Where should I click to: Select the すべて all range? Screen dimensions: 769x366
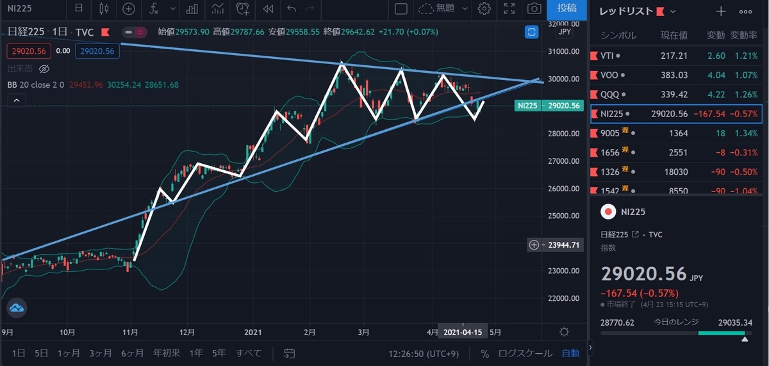(248, 353)
